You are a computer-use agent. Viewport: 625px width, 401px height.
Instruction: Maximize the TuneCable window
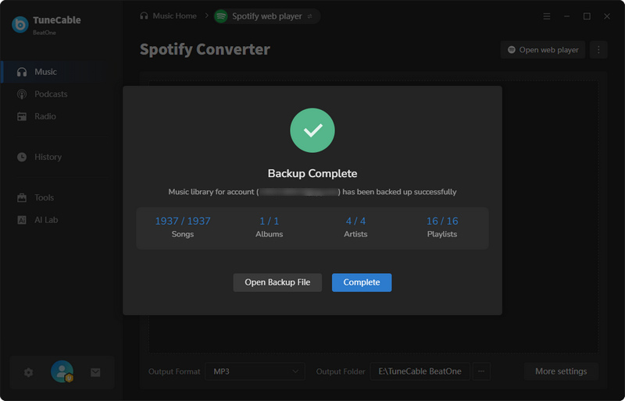point(587,16)
